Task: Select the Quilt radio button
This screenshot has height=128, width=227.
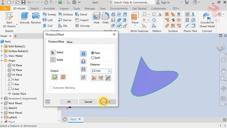Action: tap(93, 58)
